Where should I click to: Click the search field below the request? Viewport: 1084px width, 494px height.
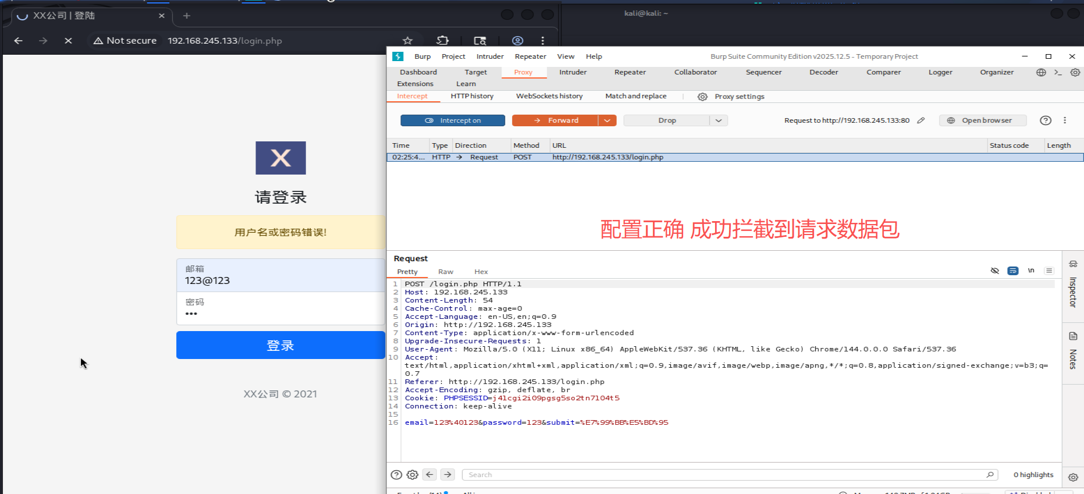point(727,475)
